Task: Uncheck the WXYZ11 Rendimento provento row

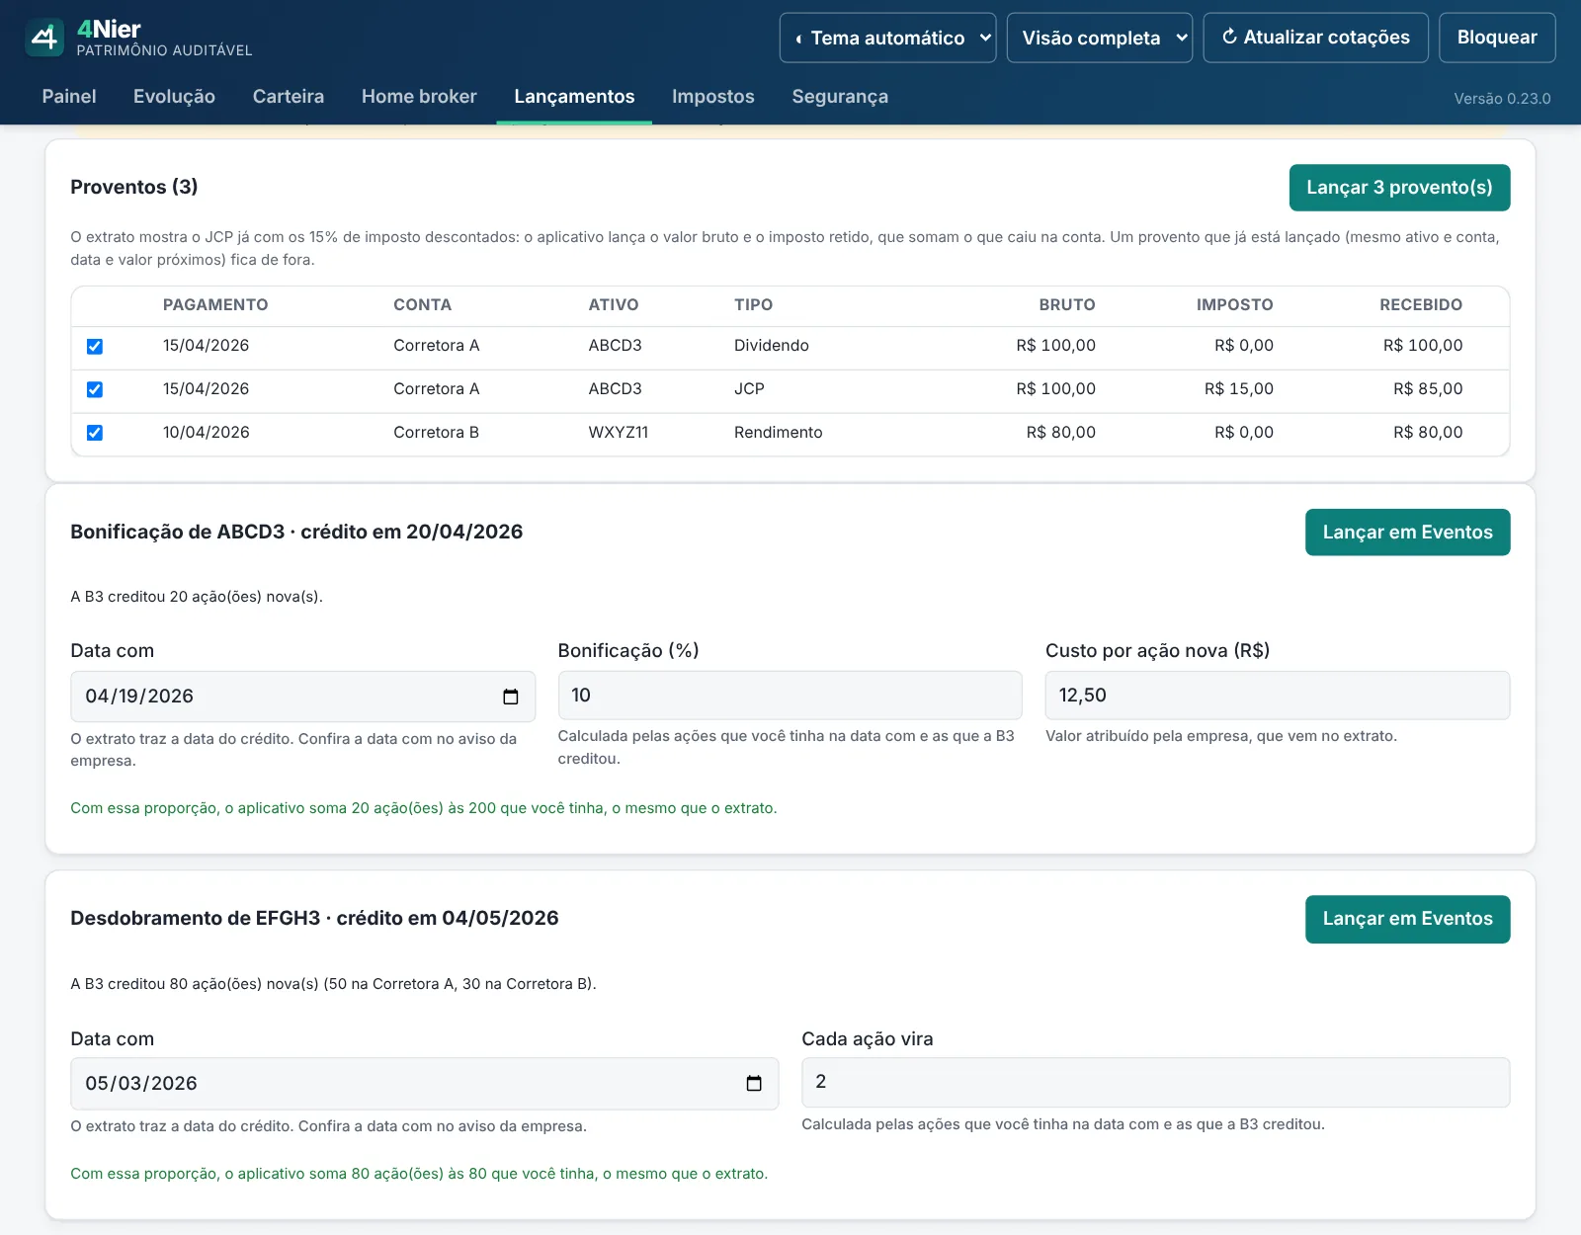Action: [95, 433]
